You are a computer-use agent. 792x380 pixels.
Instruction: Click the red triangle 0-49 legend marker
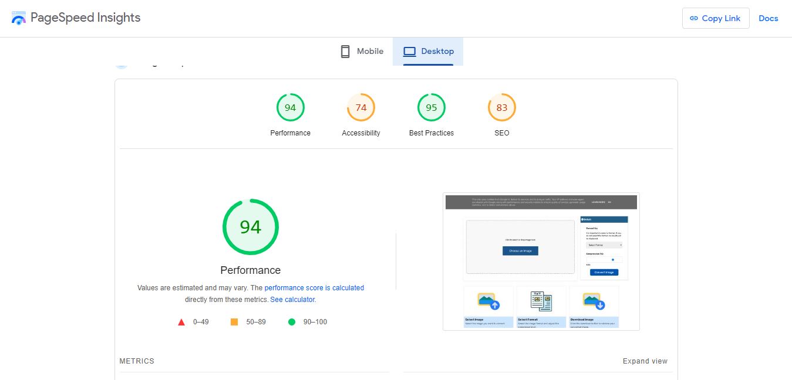point(181,321)
